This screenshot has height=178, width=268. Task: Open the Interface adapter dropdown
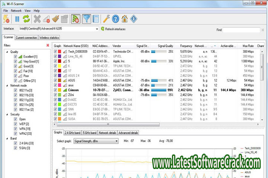pyautogui.click(x=97, y=29)
